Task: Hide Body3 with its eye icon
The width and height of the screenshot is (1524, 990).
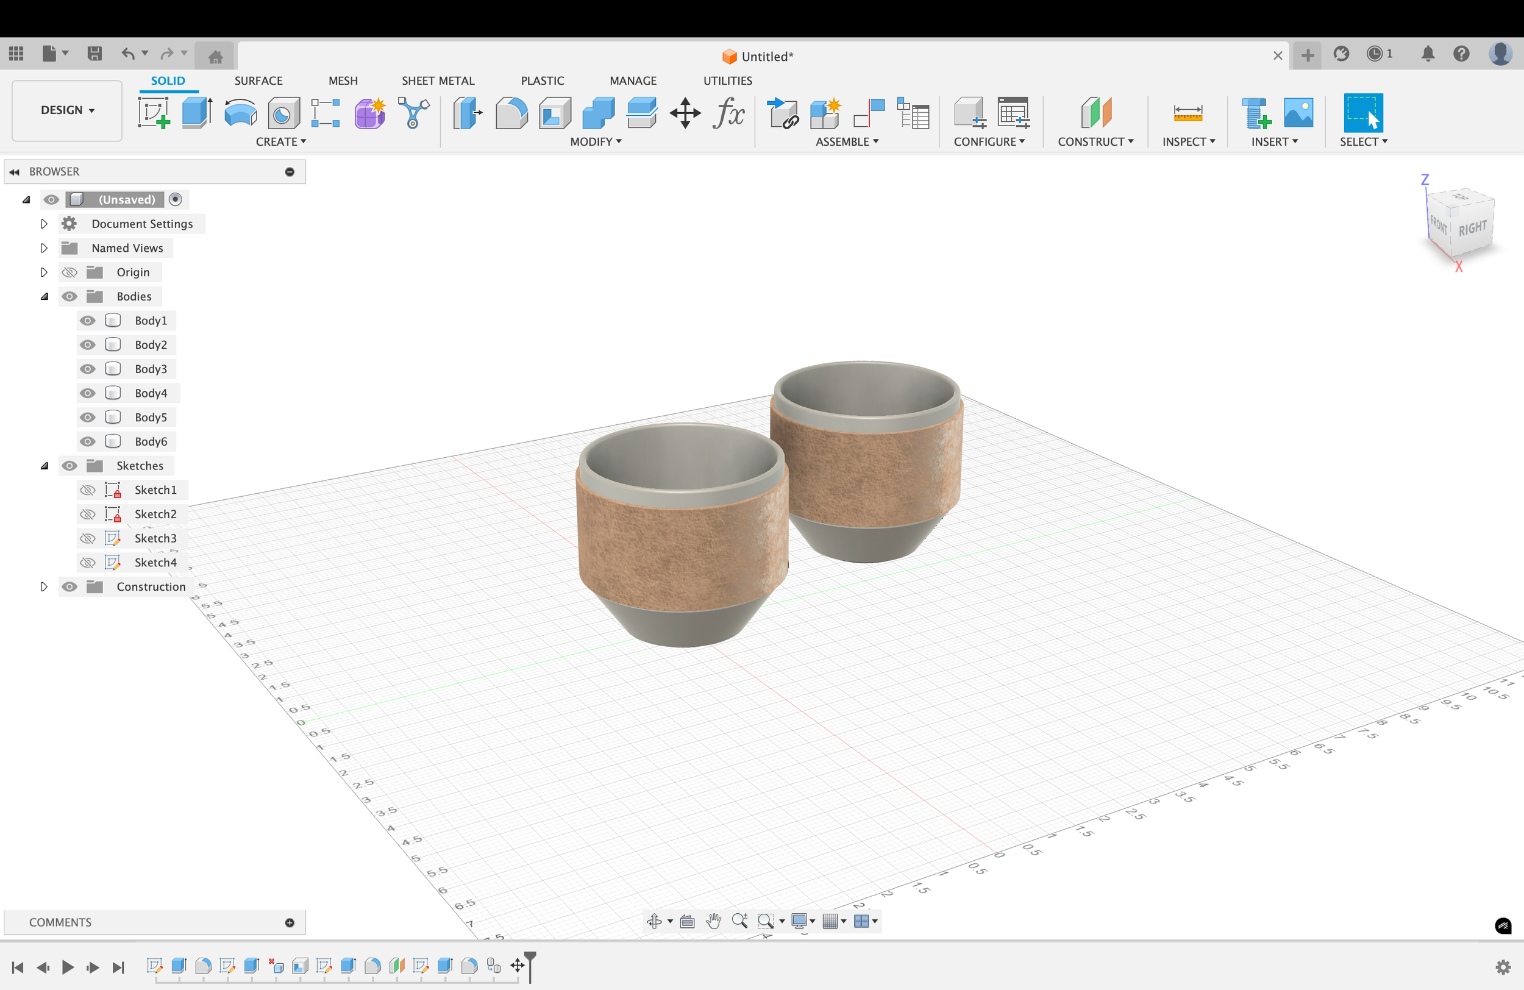Action: coord(88,369)
